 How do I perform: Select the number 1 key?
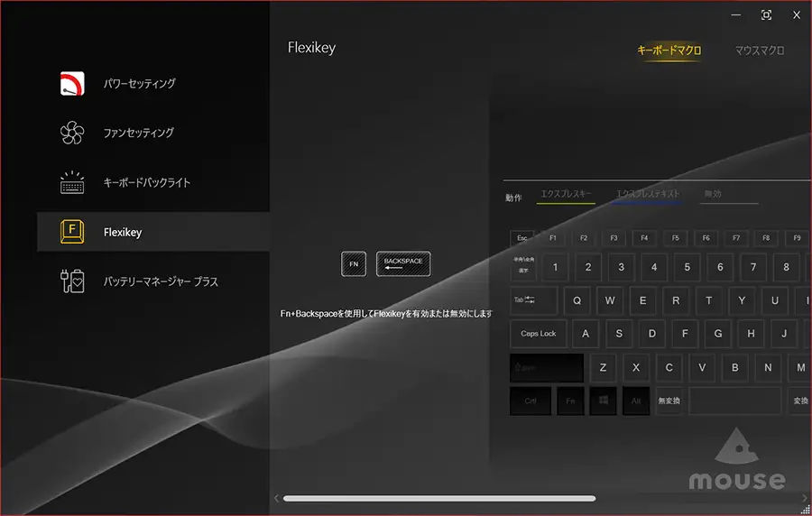click(x=555, y=267)
